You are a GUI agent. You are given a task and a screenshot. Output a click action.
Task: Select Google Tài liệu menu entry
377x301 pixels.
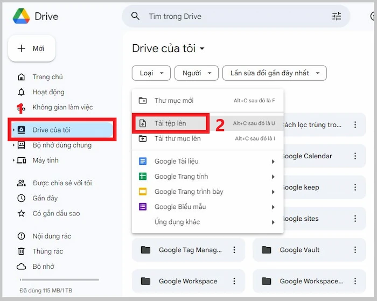coord(208,161)
